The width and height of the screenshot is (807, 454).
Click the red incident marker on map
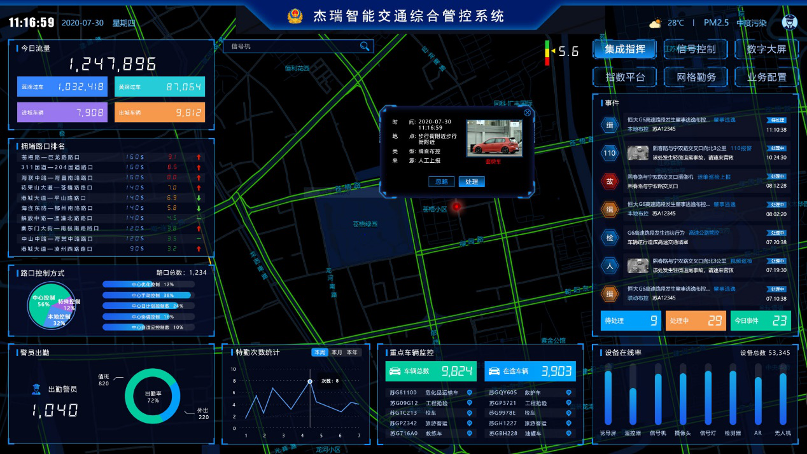(456, 206)
